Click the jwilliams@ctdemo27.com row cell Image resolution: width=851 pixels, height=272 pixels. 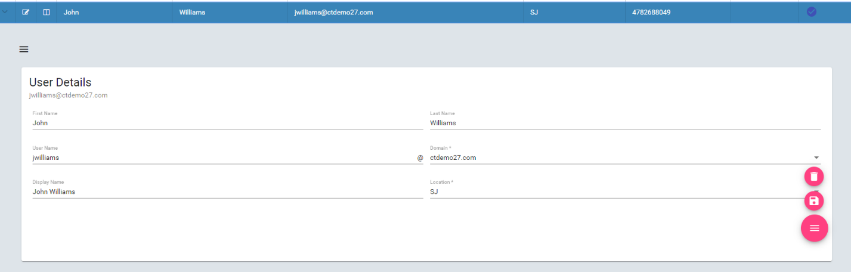point(405,12)
